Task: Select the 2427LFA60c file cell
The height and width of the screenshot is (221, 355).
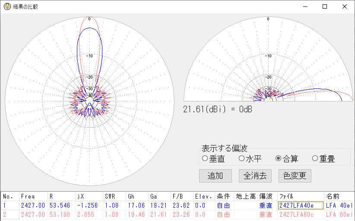Action: pyautogui.click(x=301, y=215)
